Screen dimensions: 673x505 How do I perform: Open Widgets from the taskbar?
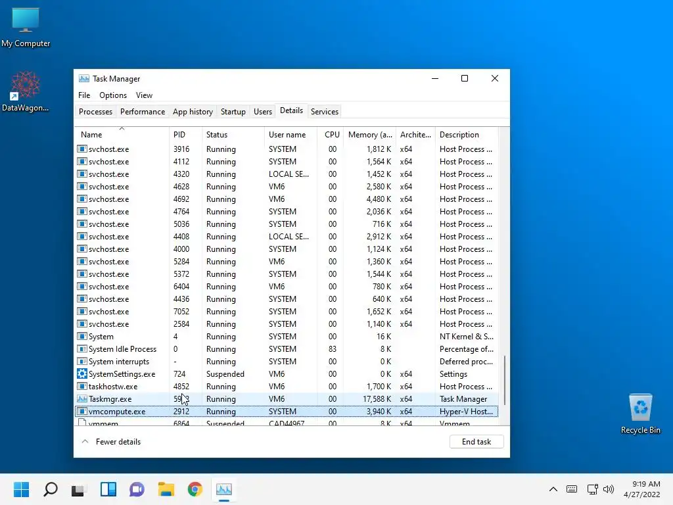pyautogui.click(x=108, y=489)
